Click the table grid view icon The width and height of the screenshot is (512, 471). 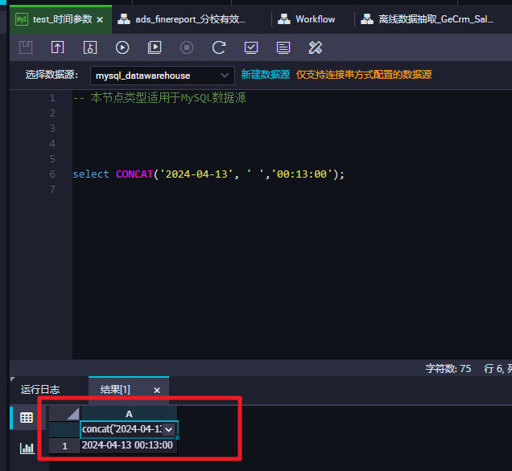[x=27, y=417]
